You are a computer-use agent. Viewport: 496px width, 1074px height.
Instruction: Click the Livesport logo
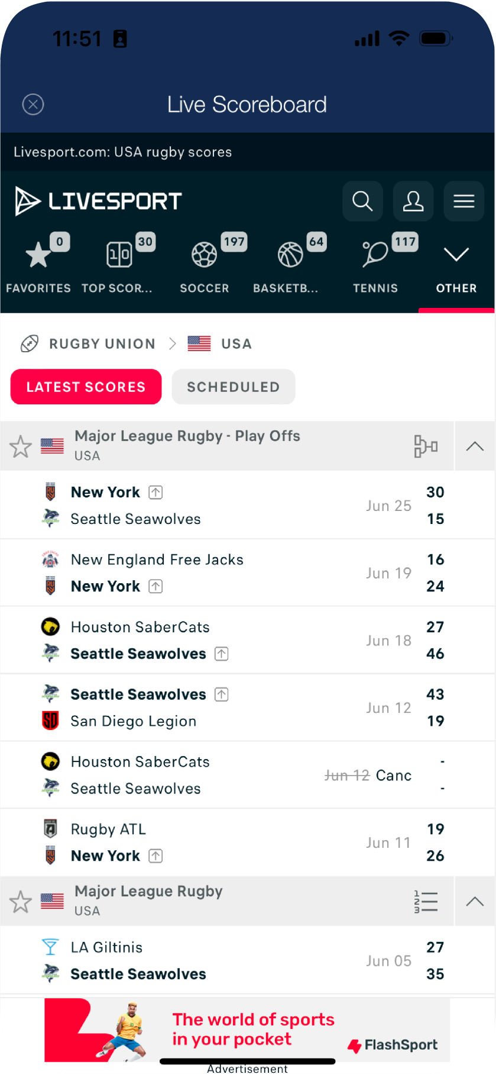(x=98, y=201)
